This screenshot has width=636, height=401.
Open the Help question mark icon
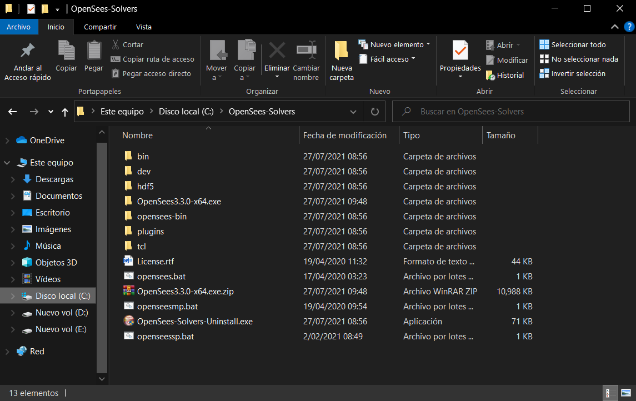tap(629, 27)
